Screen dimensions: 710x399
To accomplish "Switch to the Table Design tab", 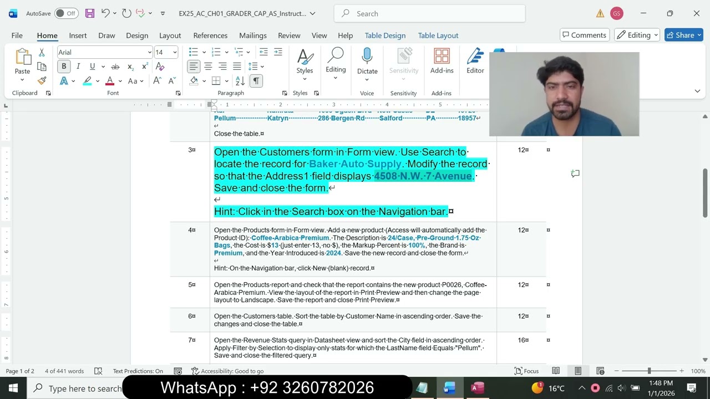I will [385, 35].
